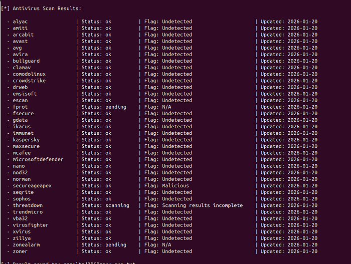Click "Flag: Undetected" in the zoner row
Viewport: 351px width, 264px height.
point(168,251)
